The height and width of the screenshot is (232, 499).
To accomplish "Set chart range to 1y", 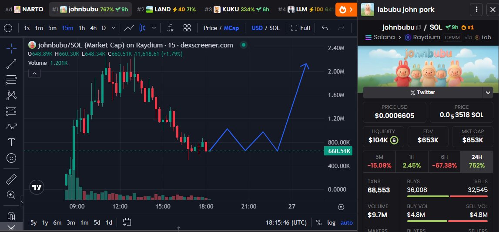I will 45,222.
